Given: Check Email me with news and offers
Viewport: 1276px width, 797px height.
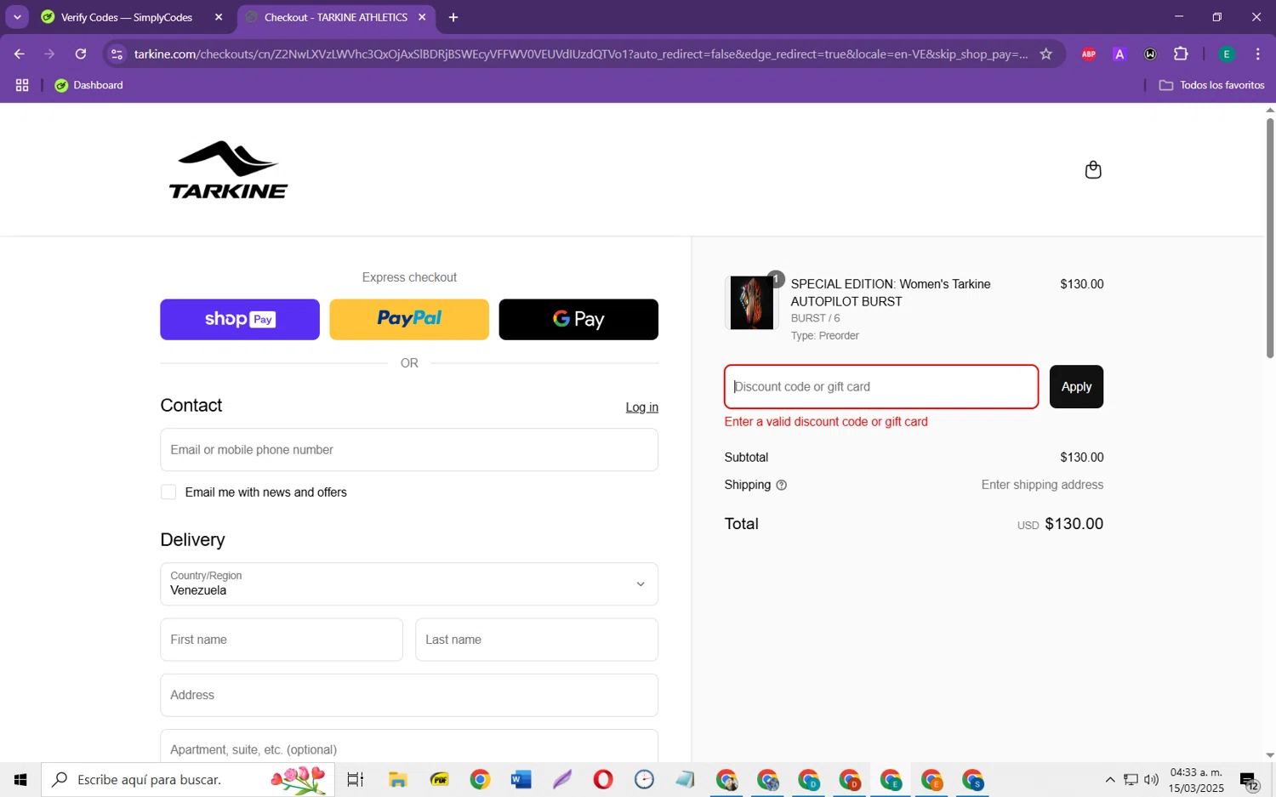Looking at the screenshot, I should pos(168,492).
